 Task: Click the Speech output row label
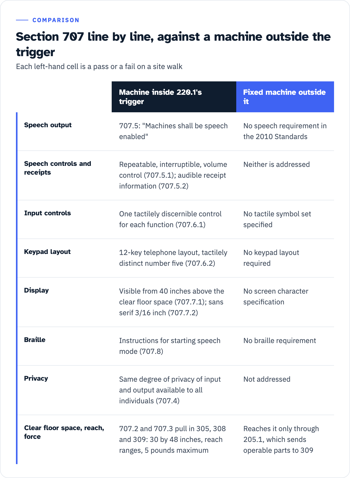(x=48, y=125)
